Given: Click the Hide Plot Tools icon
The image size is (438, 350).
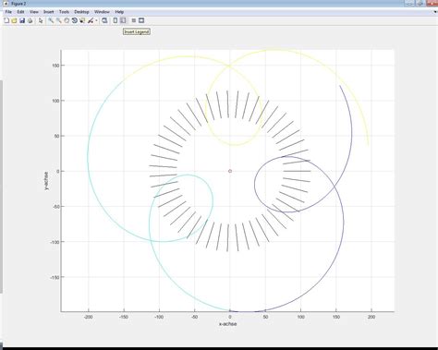Looking at the screenshot, I should (x=134, y=20).
